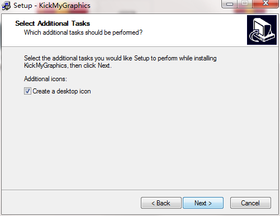Click the 'Setup - KickMyGraphics' title bar text
The width and height of the screenshot is (280, 216).
click(x=52, y=6)
